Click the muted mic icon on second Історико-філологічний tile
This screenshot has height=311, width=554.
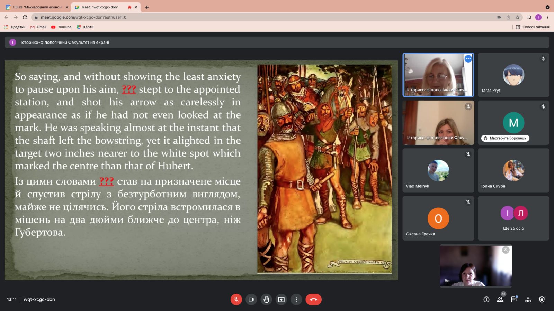[468, 106]
